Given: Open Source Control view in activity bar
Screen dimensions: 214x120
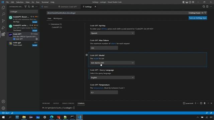Looking at the screenshot, I should [3, 21].
